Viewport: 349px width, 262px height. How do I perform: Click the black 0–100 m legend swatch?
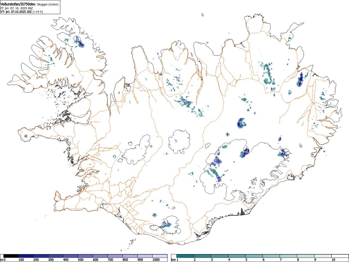[x=11, y=256]
